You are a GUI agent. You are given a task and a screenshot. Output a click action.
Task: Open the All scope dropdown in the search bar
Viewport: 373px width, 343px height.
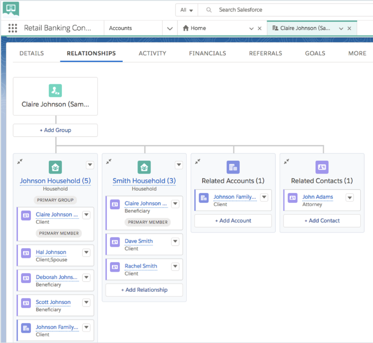point(186,10)
